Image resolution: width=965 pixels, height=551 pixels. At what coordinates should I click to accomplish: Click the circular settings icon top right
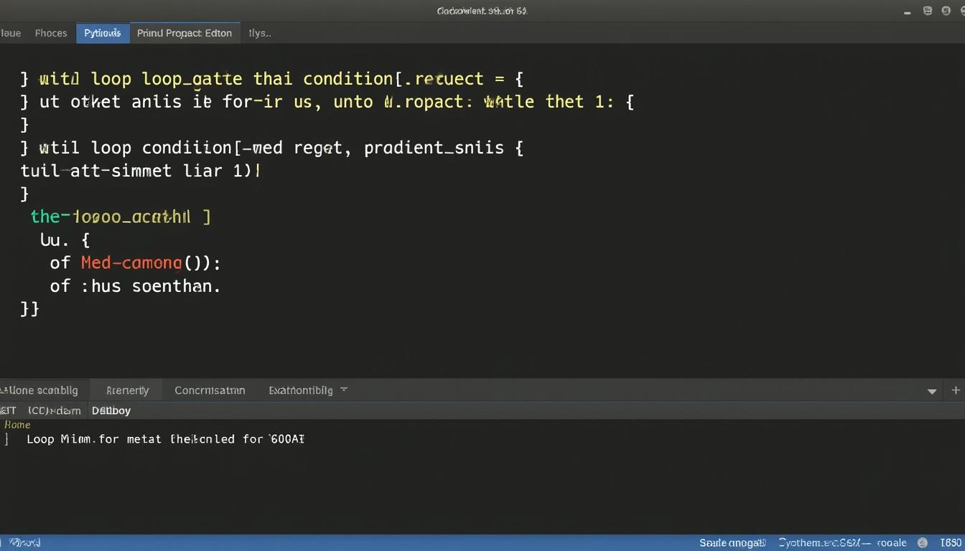(x=946, y=11)
